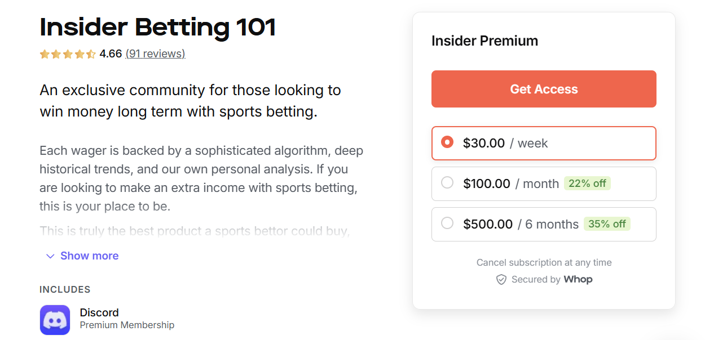
Task: Click the green 22% off badge
Action: click(587, 184)
